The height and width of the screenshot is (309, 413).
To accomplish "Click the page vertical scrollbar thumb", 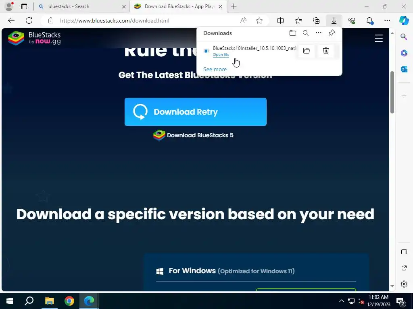I will (392, 92).
